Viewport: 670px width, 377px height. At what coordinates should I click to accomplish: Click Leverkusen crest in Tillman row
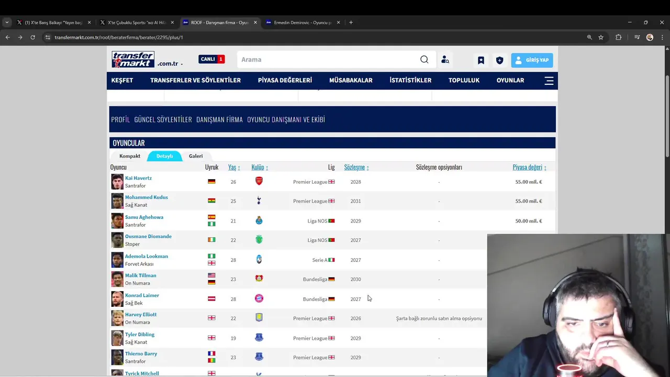coord(259,279)
